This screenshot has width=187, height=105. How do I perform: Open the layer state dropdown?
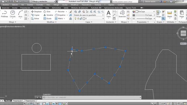click(89, 15)
